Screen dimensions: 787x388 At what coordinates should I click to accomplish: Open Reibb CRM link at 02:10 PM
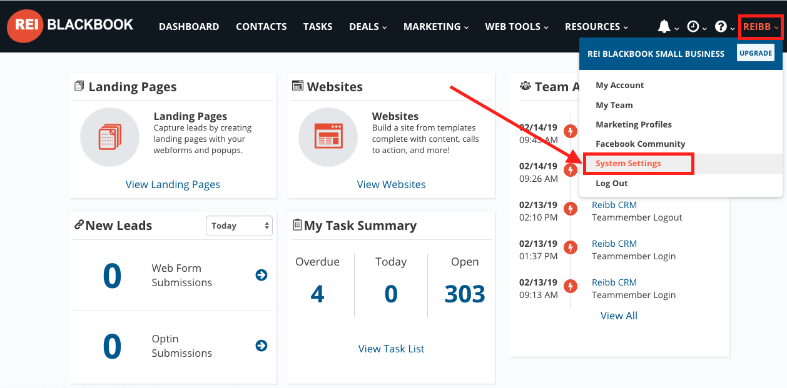614,205
